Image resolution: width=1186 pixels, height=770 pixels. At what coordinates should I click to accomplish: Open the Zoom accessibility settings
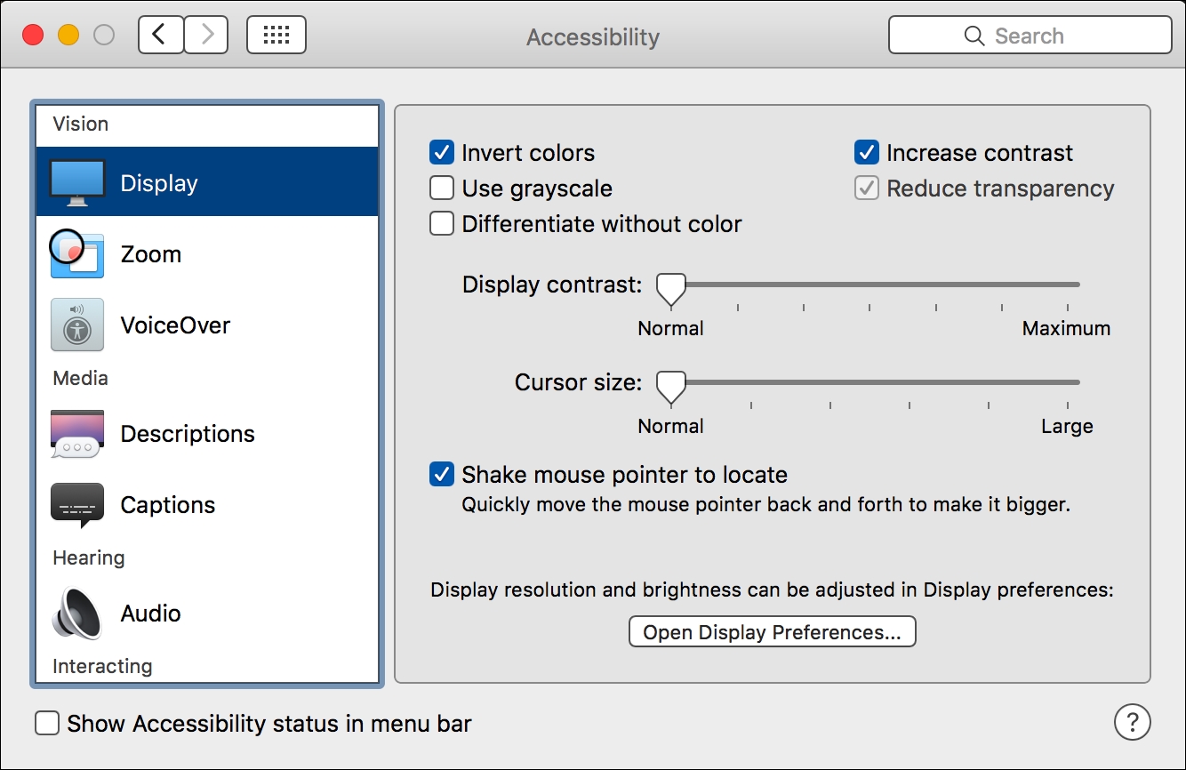(76, 254)
